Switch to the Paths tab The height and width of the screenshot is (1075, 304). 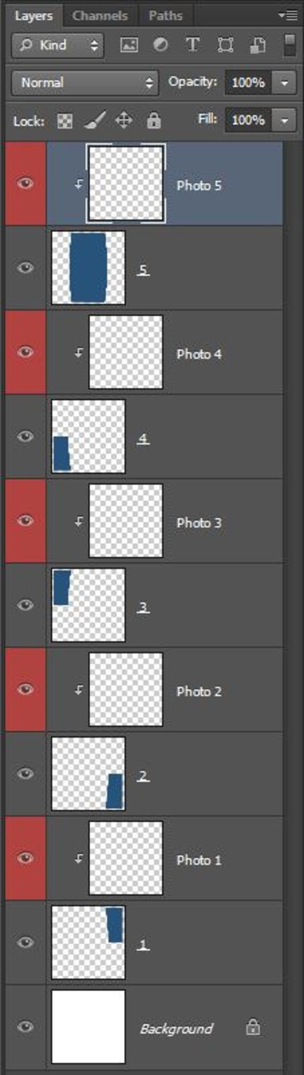pyautogui.click(x=165, y=16)
